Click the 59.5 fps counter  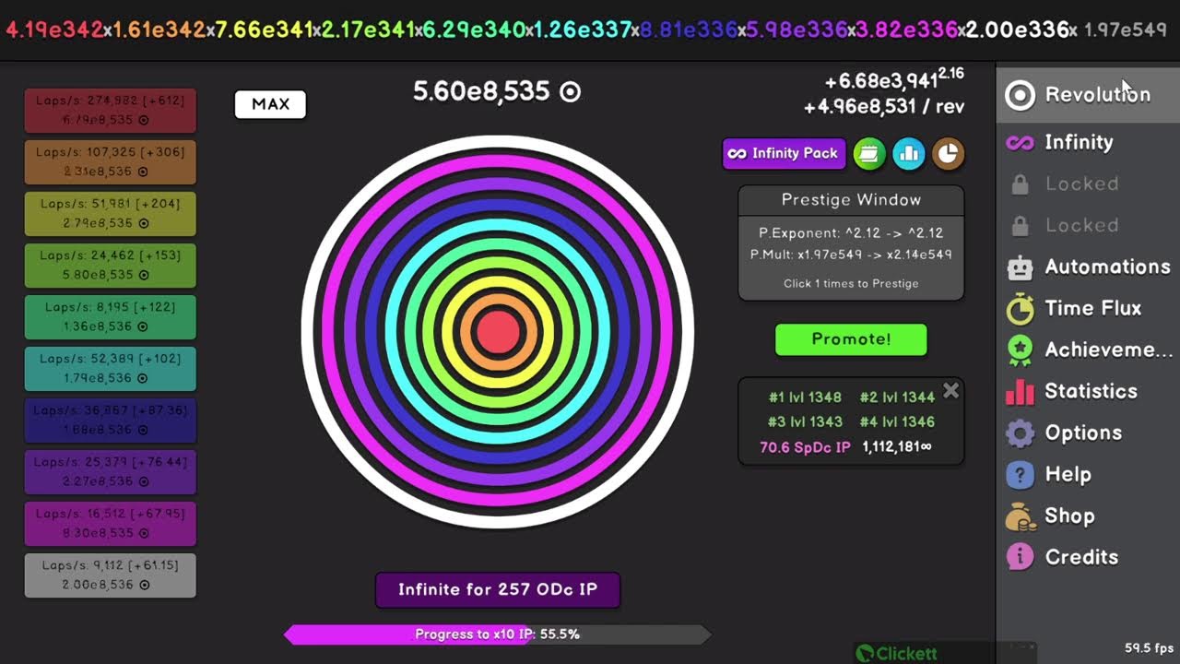(x=1149, y=648)
